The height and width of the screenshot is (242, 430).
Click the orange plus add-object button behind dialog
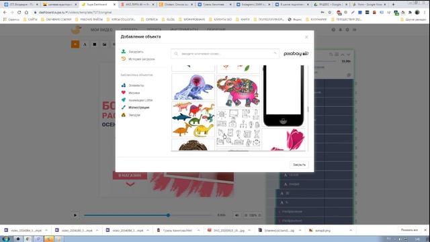(75, 44)
